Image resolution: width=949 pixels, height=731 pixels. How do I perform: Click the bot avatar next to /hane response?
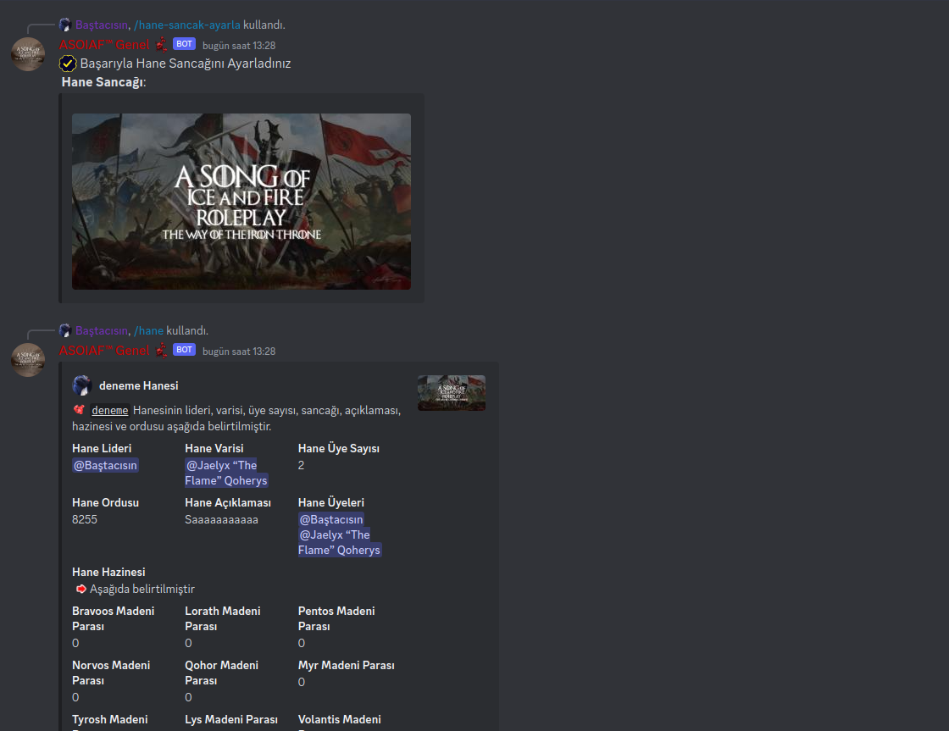tap(28, 359)
